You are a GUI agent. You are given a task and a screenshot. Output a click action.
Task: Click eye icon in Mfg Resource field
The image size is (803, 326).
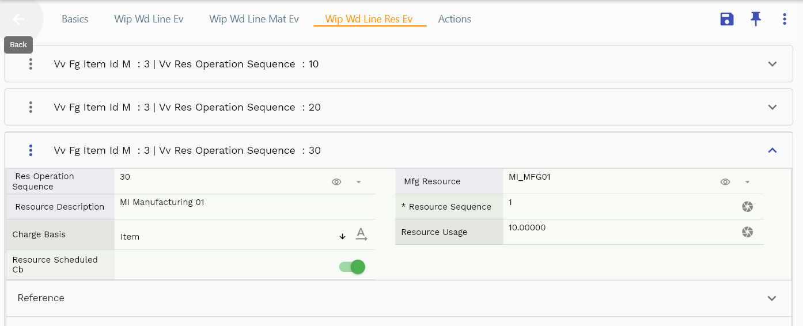[725, 182]
